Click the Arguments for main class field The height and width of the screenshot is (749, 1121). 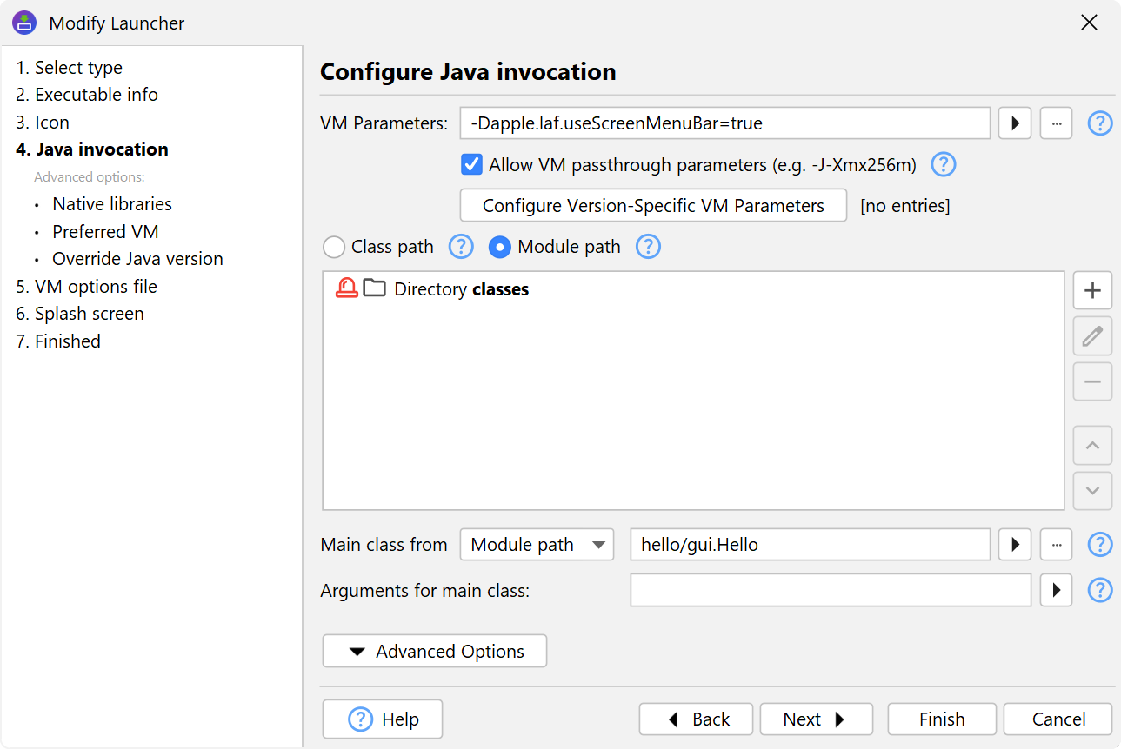[x=830, y=591]
